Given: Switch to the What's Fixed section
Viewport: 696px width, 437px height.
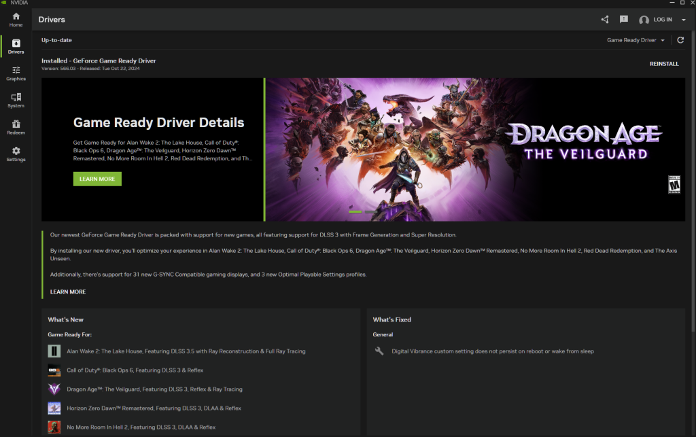Looking at the screenshot, I should click(392, 319).
